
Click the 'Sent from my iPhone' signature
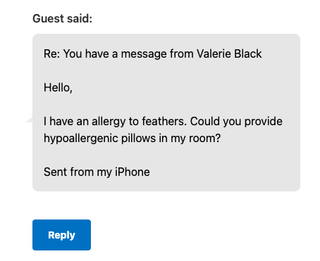point(97,172)
